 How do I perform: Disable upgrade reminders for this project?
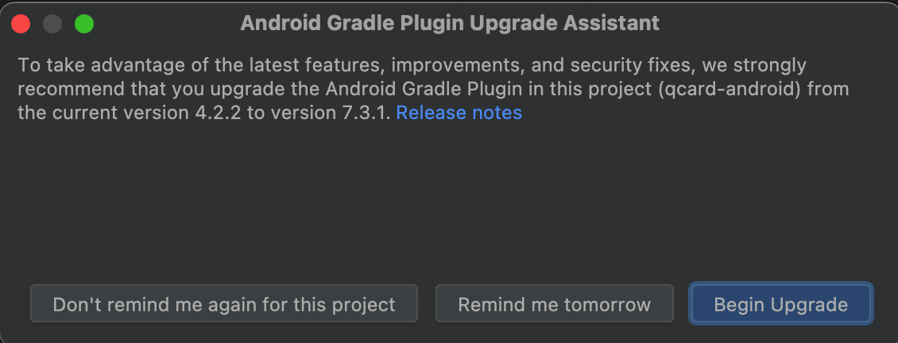pos(223,304)
